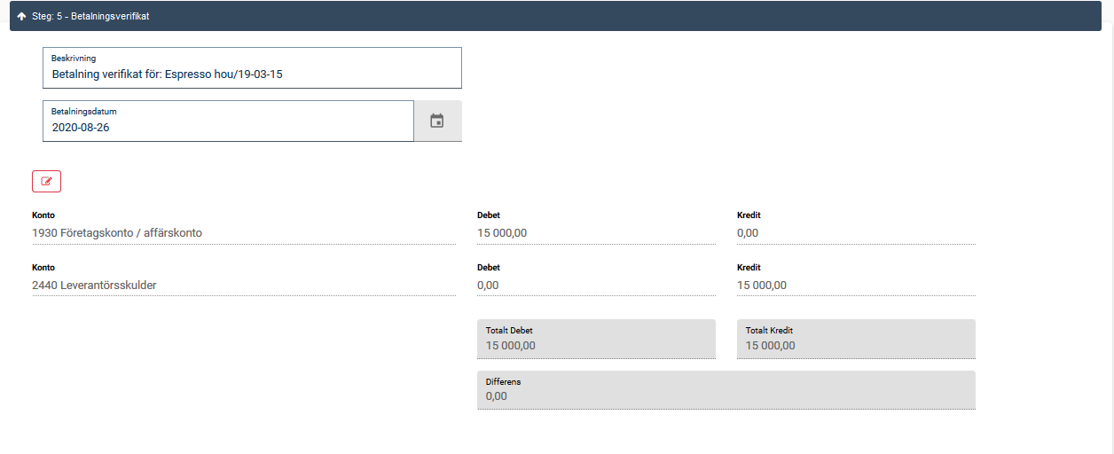The height and width of the screenshot is (454, 1114).
Task: Click Kredit amount for account 2440
Action: pyautogui.click(x=855, y=286)
